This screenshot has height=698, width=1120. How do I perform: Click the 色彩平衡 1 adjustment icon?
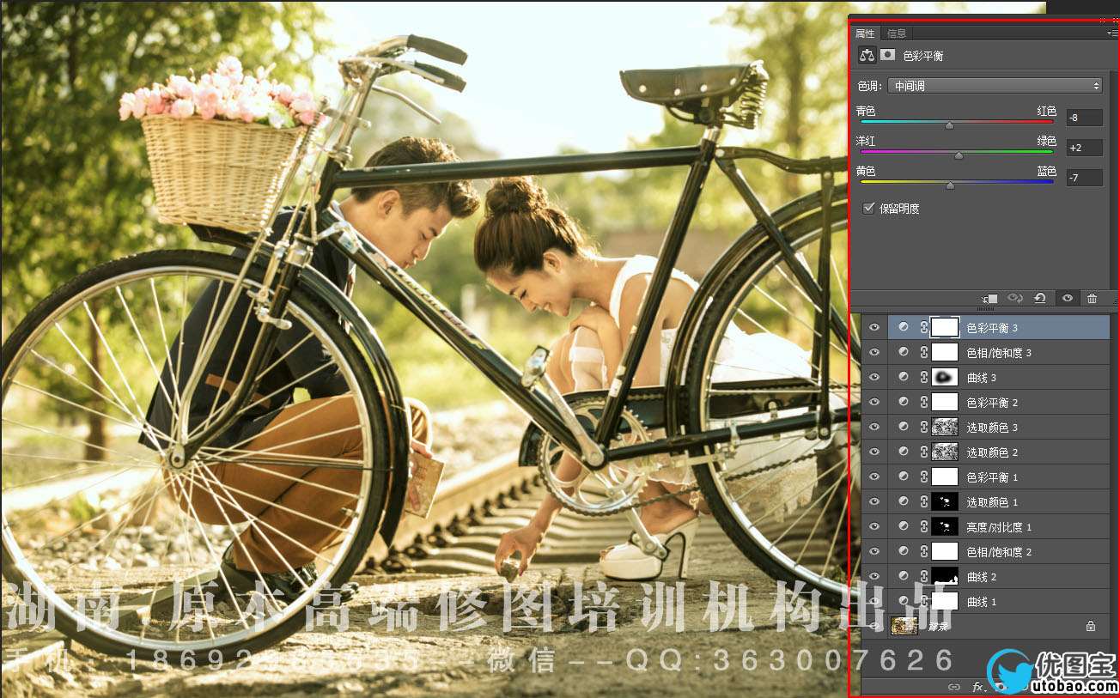903,476
